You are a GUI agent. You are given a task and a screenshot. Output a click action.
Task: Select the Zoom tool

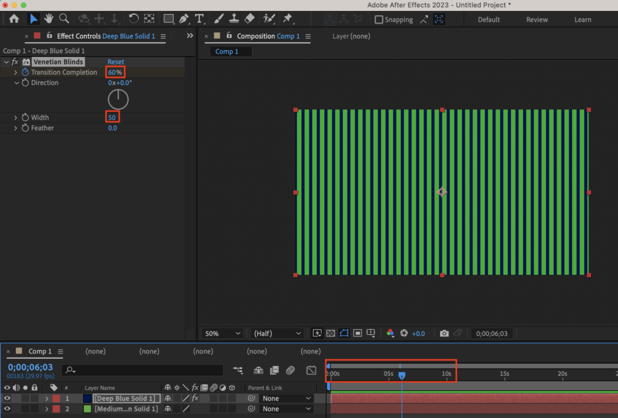(x=63, y=19)
